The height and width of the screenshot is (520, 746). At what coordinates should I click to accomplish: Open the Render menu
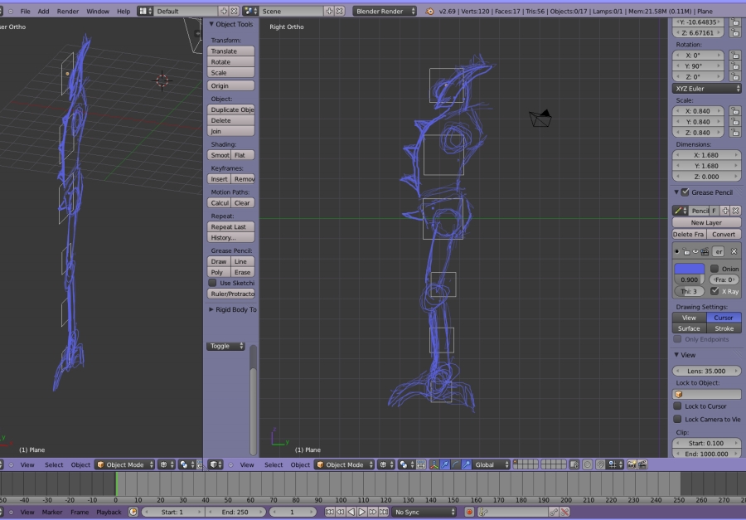pos(68,11)
